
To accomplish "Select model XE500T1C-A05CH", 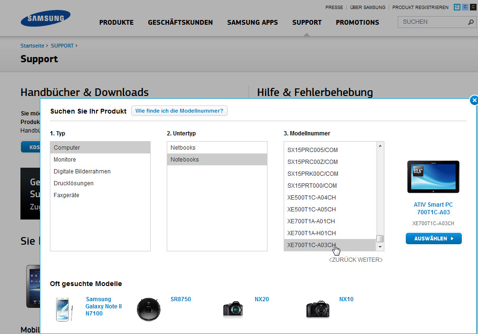I will 330,210.
